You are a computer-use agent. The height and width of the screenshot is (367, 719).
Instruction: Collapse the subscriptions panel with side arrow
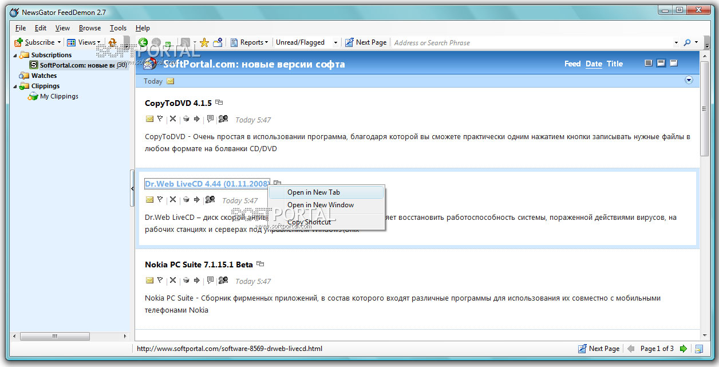[132, 188]
